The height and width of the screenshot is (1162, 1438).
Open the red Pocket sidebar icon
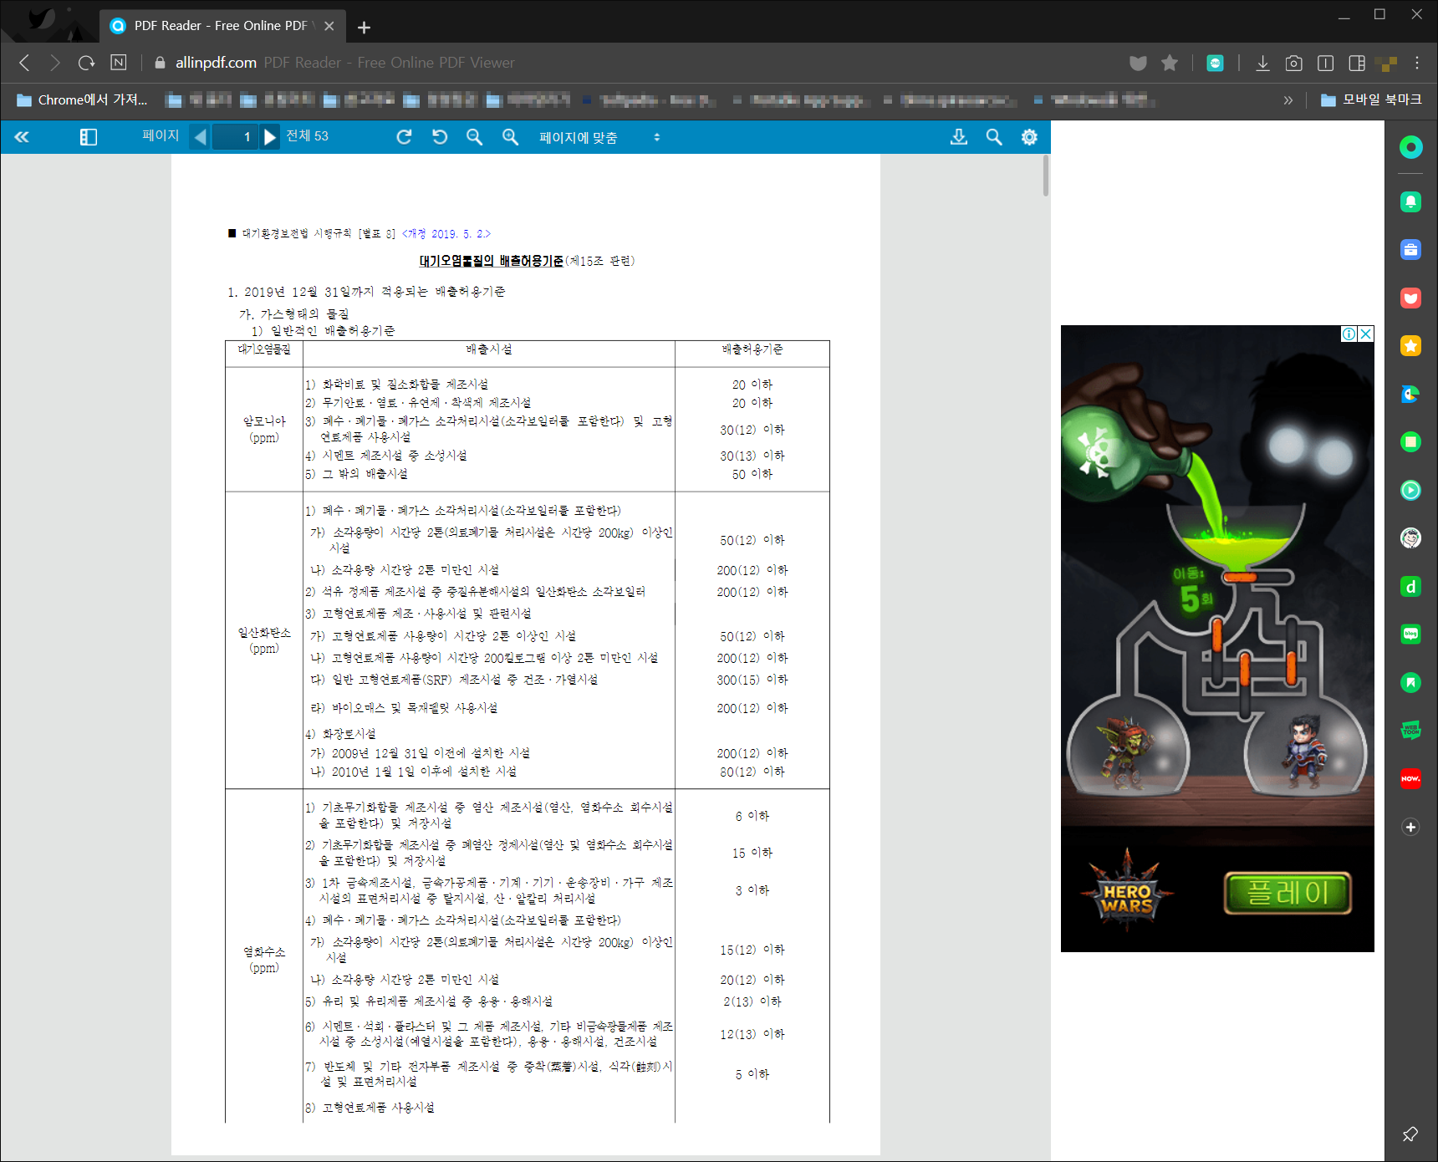pos(1410,298)
